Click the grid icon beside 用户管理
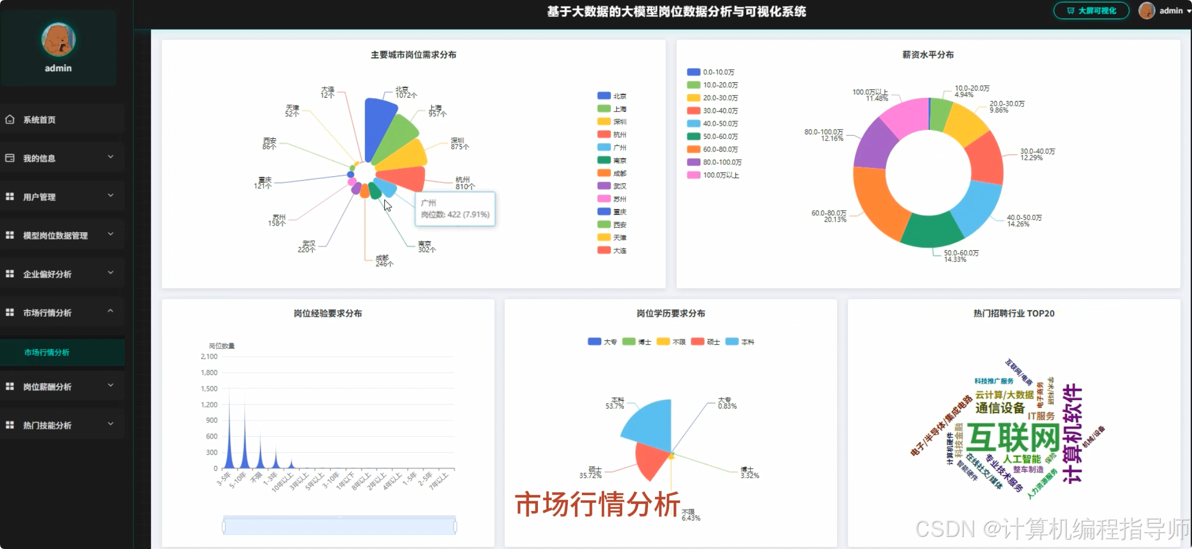This screenshot has width=1192, height=549. pos(9,195)
